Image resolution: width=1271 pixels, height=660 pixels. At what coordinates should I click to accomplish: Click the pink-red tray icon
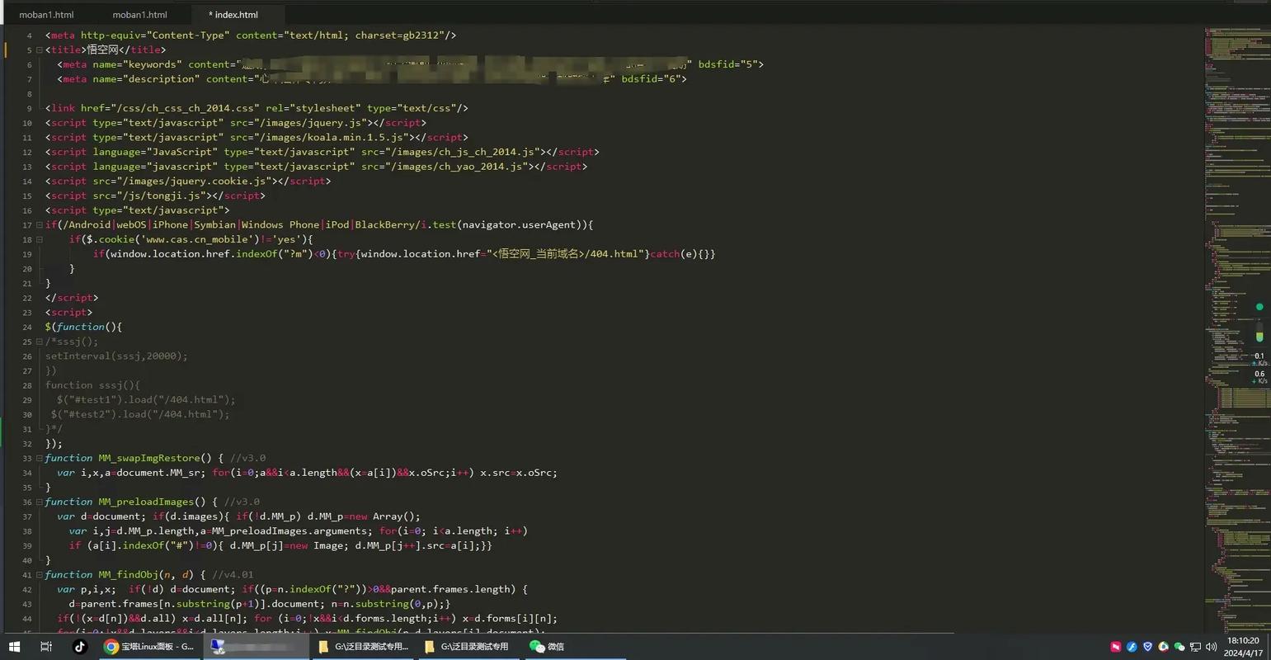[1116, 647]
